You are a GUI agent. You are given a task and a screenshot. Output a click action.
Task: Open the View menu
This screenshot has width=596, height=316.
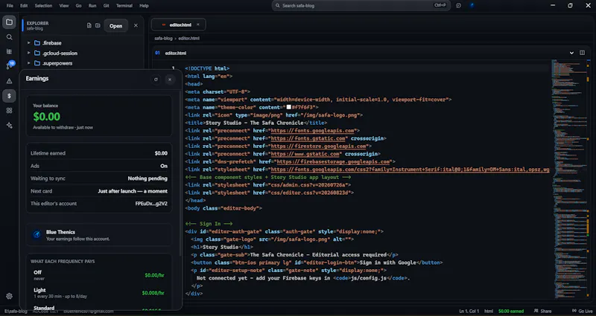pos(64,6)
